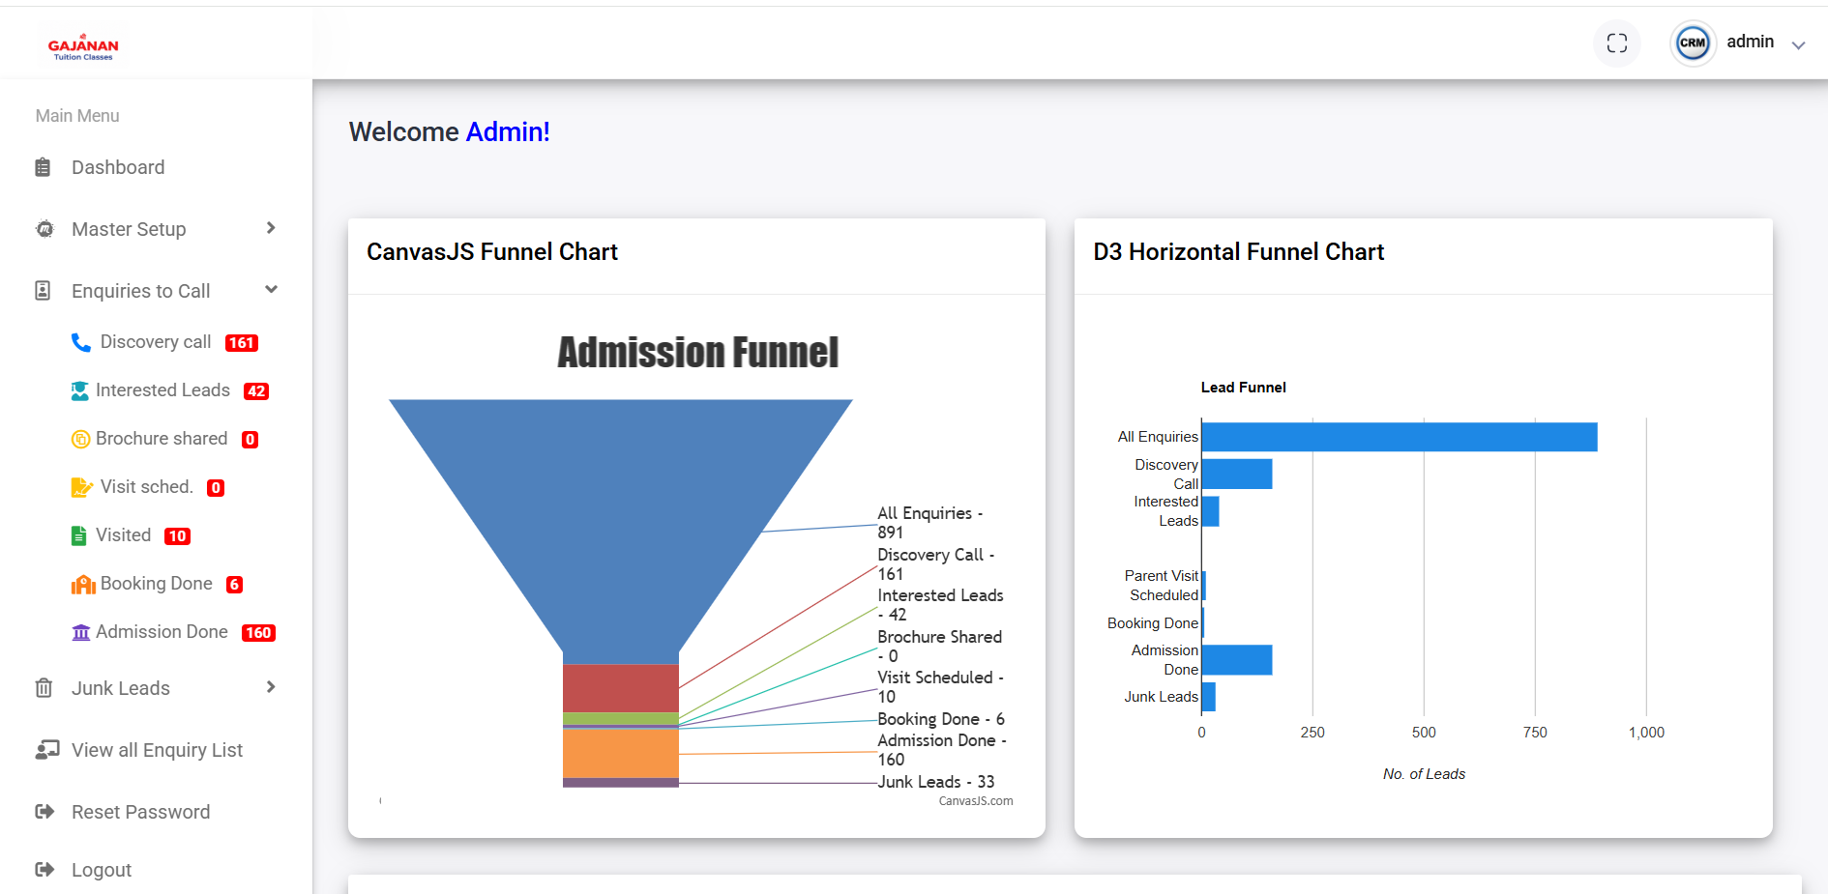Click the 161 badge on Discovery call
This screenshot has height=894, width=1828.
pyautogui.click(x=242, y=343)
